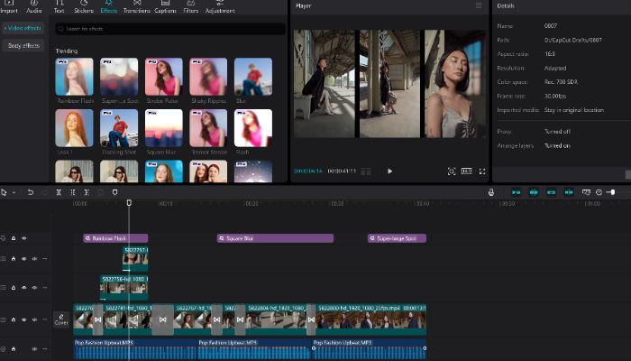Image resolution: width=631 pixels, height=361 pixels.
Task: Open the Stickers tab
Action: pyautogui.click(x=84, y=7)
